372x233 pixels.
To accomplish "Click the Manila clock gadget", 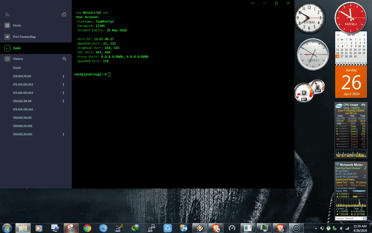I will coord(351,18).
